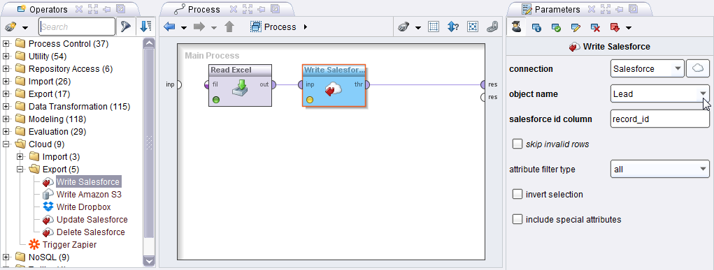Enable the skip invalid rows checkbox
Viewport: 714px width, 270px height.
[x=517, y=144]
